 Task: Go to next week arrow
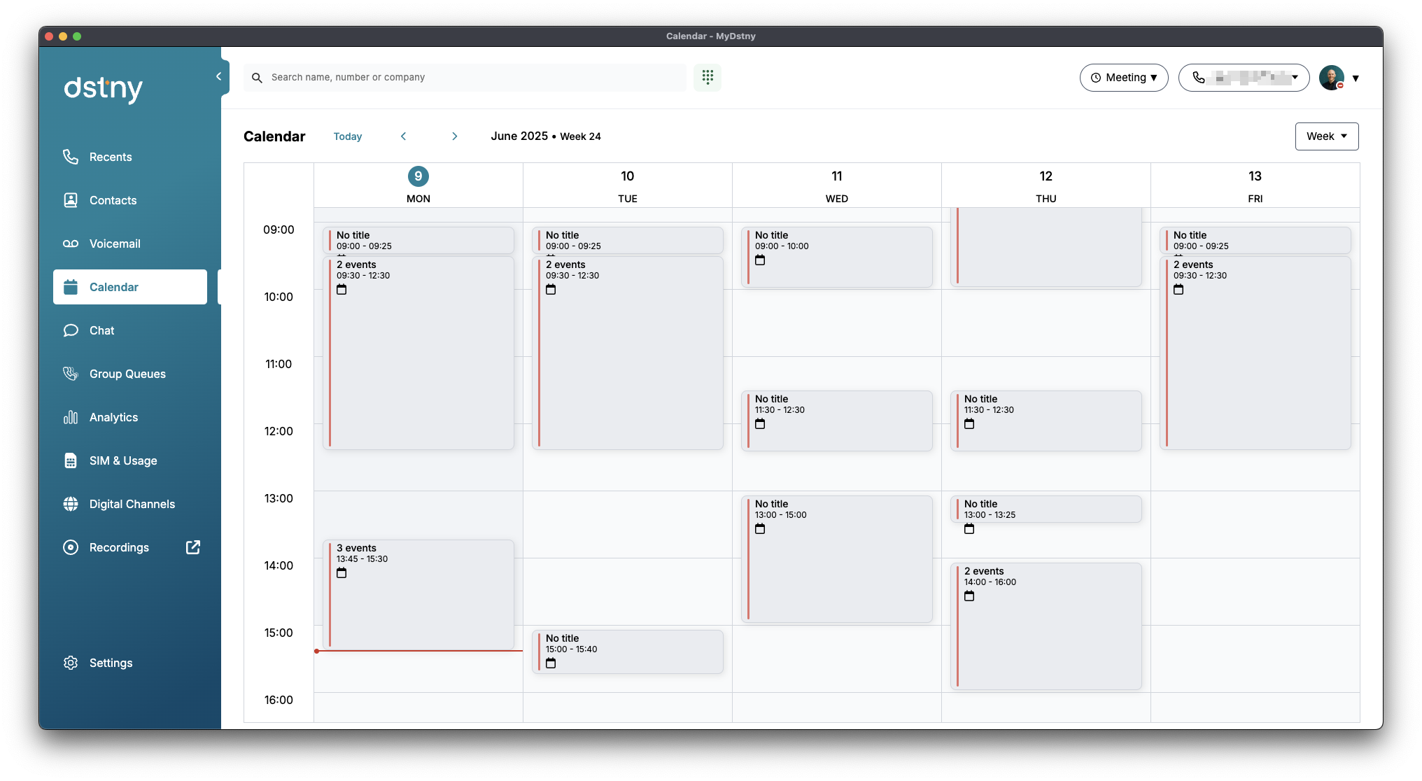pyautogui.click(x=455, y=136)
